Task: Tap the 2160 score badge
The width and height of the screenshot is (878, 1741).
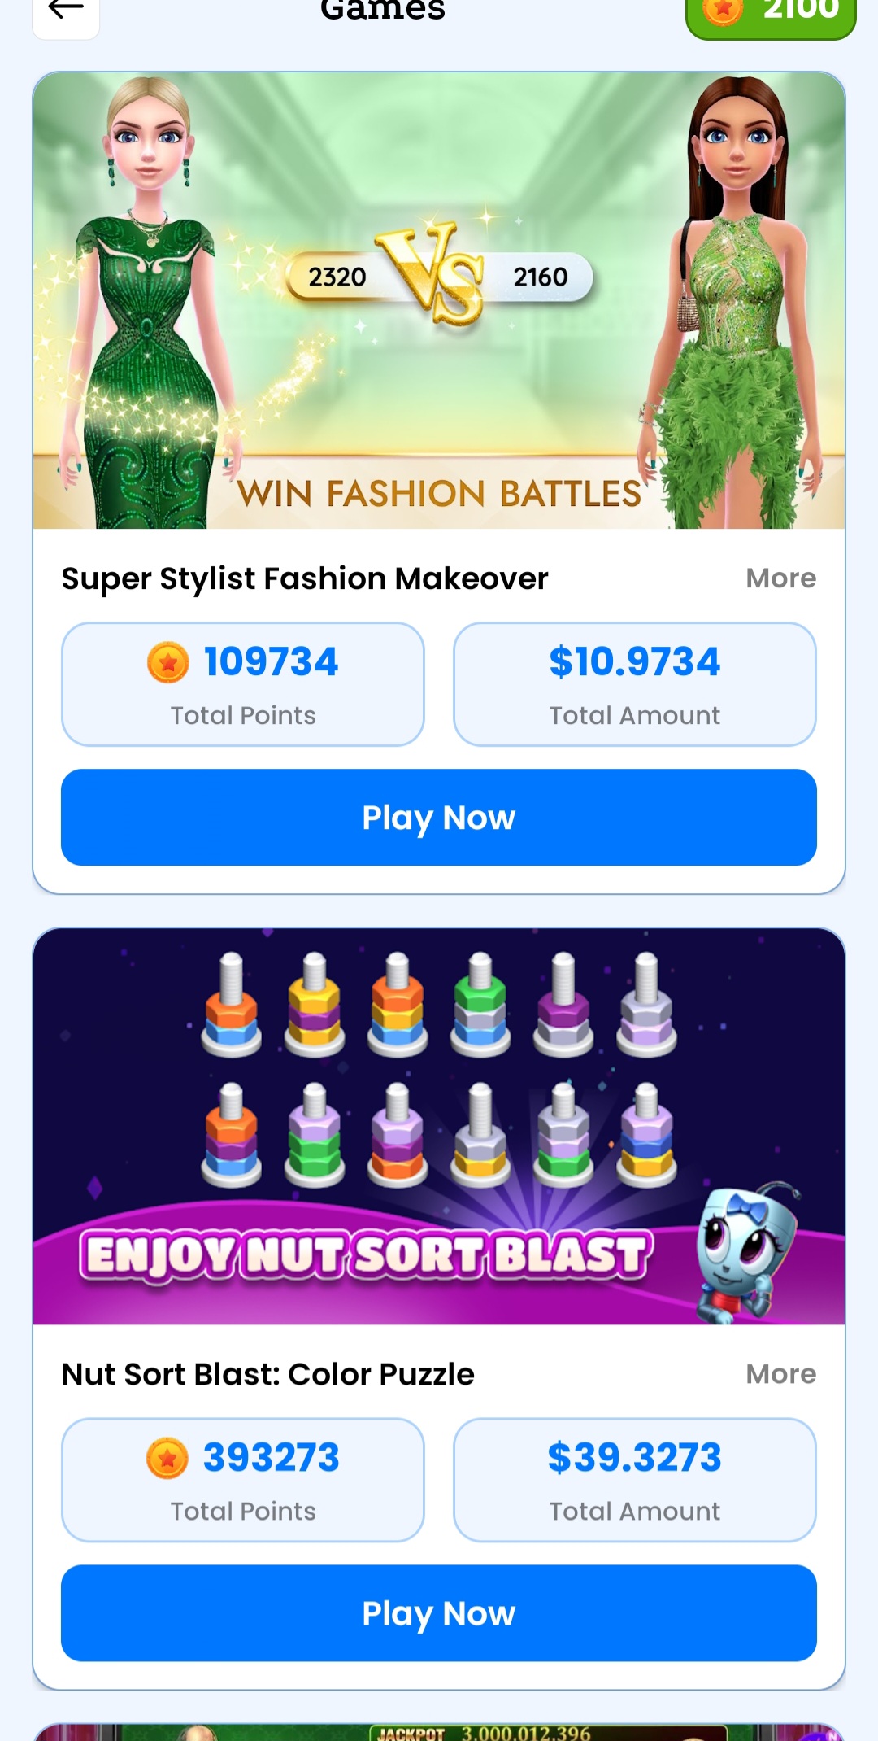Action: (541, 277)
